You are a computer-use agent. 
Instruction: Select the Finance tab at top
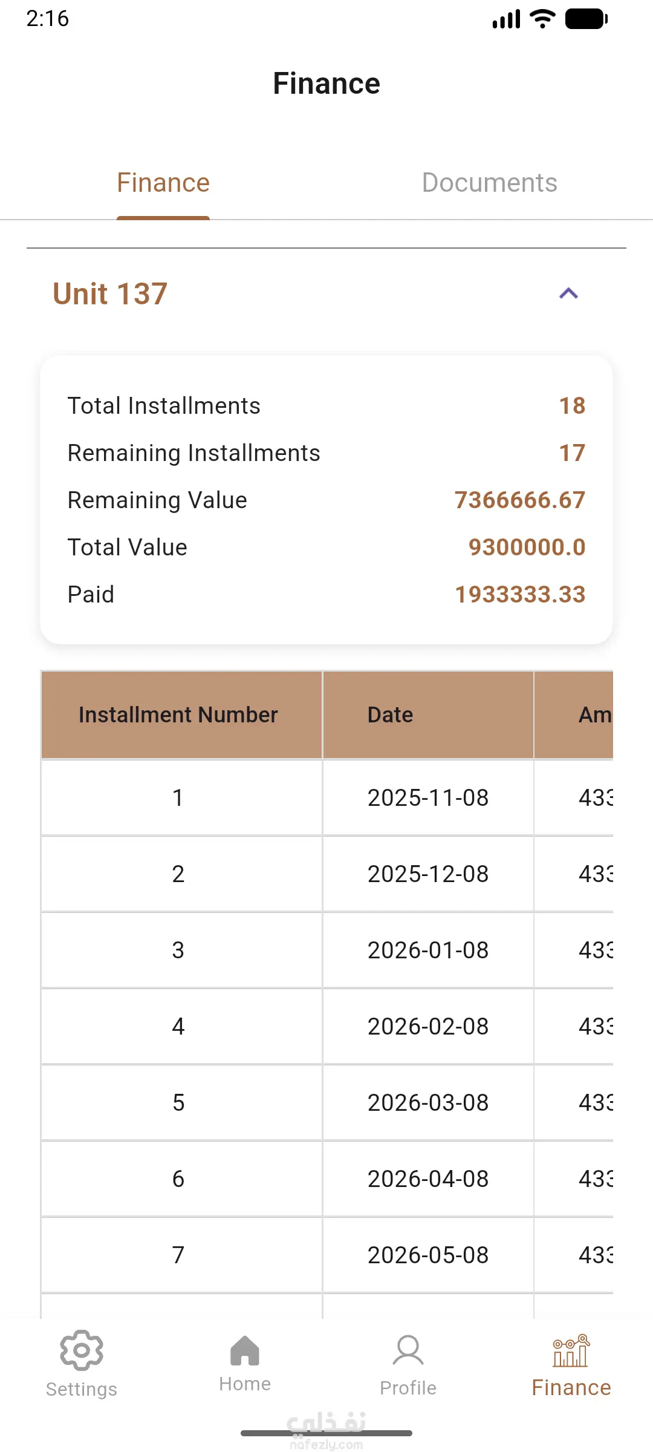pyautogui.click(x=163, y=183)
